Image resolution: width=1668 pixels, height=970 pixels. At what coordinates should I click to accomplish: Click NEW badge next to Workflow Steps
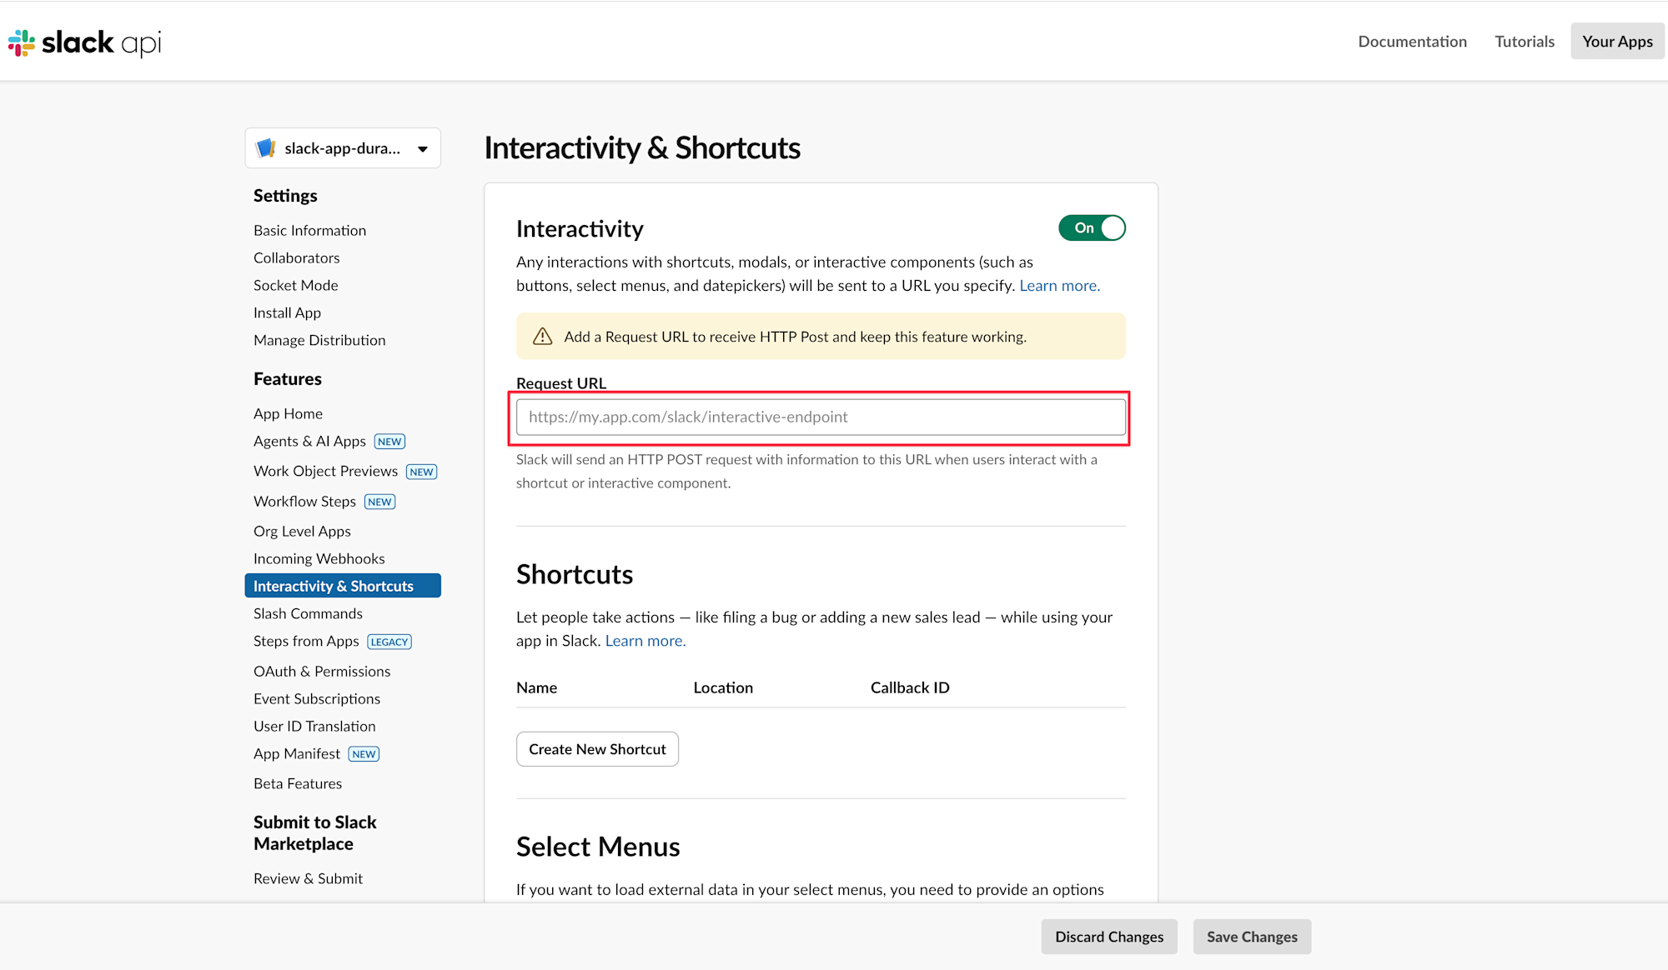379,502
